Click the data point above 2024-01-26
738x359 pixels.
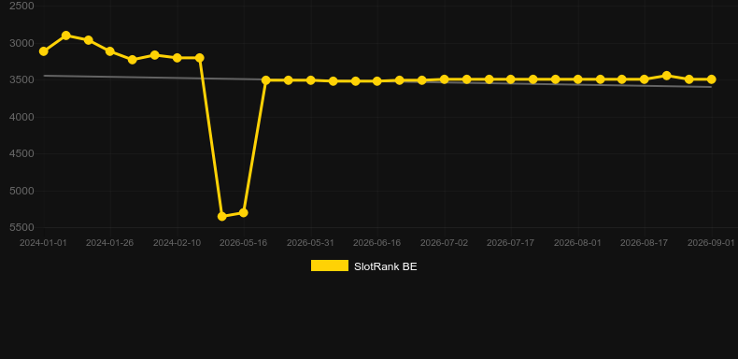[x=109, y=50]
